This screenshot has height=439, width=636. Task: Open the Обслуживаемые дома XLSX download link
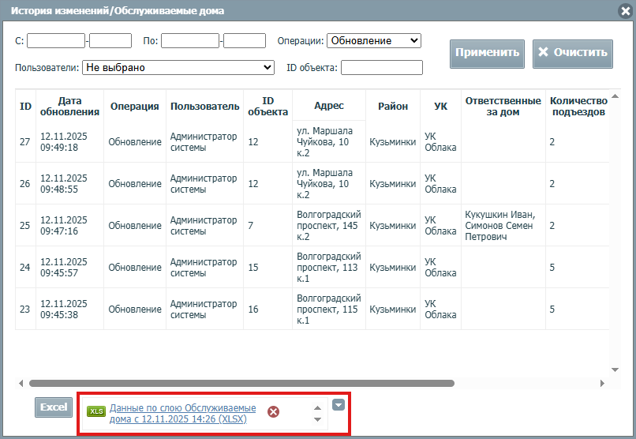coord(182,413)
